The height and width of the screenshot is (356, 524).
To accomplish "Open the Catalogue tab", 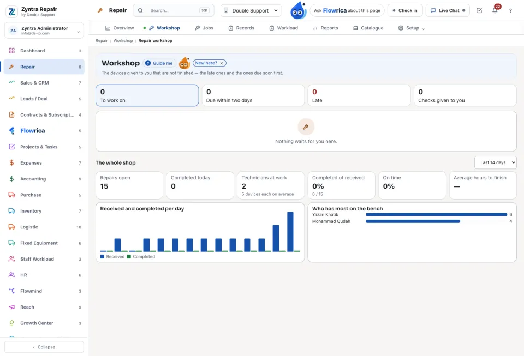I will [368, 28].
